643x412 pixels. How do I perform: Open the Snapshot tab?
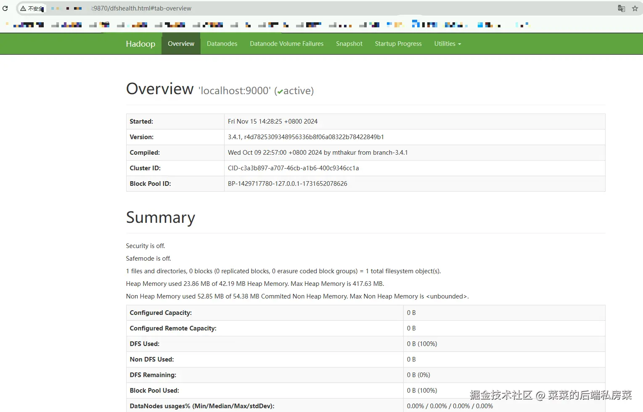[349, 43]
